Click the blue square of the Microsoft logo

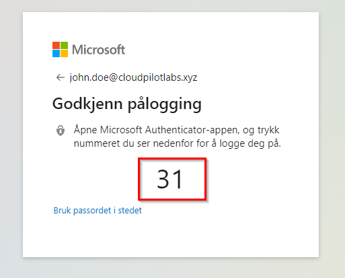tap(56, 53)
